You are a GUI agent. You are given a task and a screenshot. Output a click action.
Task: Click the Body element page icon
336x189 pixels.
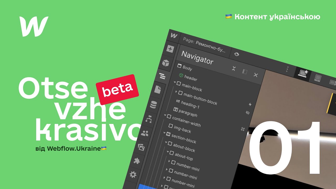(180, 66)
